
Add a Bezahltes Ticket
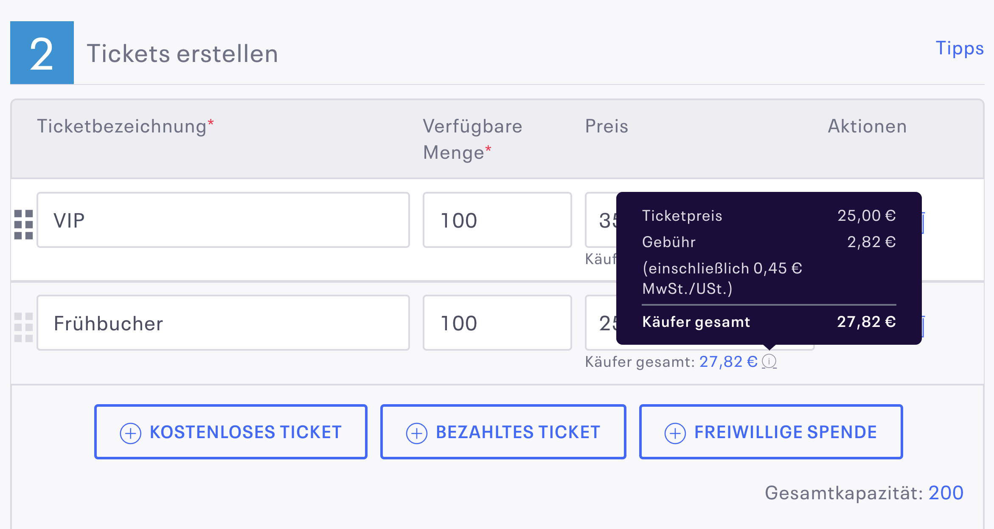[x=503, y=432]
